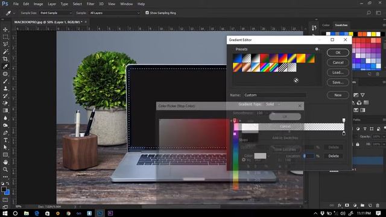386x217 pixels.
Task: Open the search icon in options bar
Action: coord(369,13)
